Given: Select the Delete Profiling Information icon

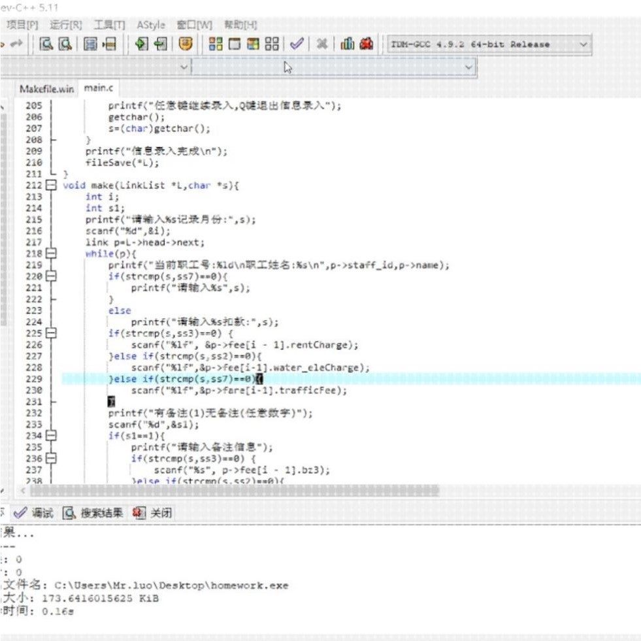Looking at the screenshot, I should point(367,44).
